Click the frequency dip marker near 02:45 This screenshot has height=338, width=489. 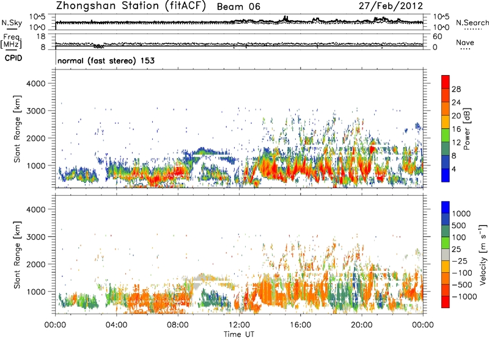[x=98, y=46]
